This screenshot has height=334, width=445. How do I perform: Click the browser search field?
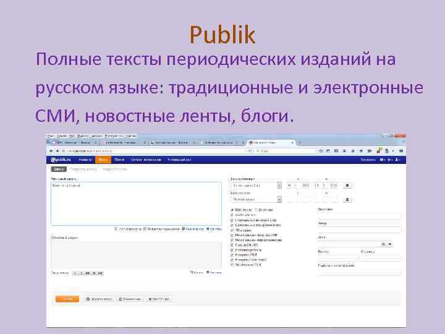(285, 151)
